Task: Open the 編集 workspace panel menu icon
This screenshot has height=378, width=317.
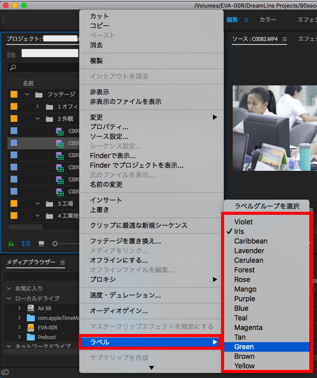Action: (246, 20)
